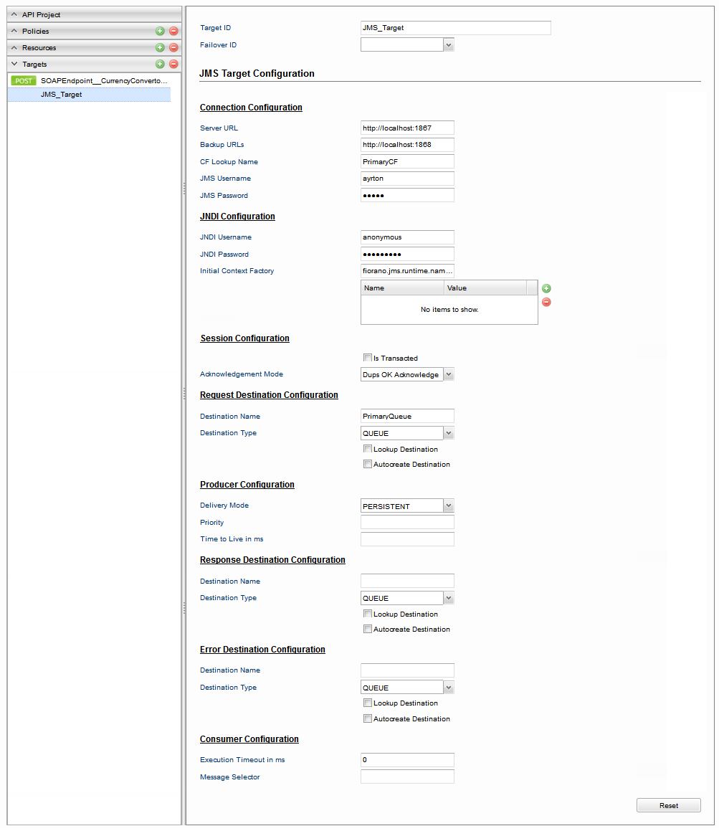Viewport: 719px width, 831px height.
Task: Click red remove icon in Policies header
Action: coord(173,32)
